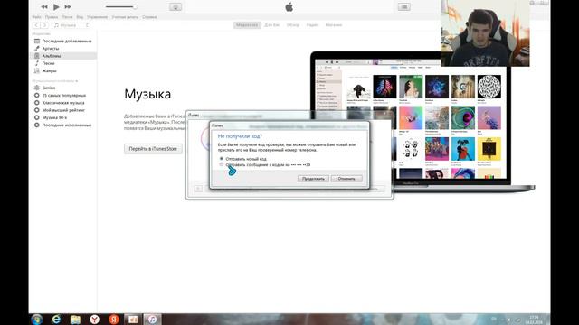
Task: Open Windows Explorer folder on taskbar
Action: pos(75,319)
